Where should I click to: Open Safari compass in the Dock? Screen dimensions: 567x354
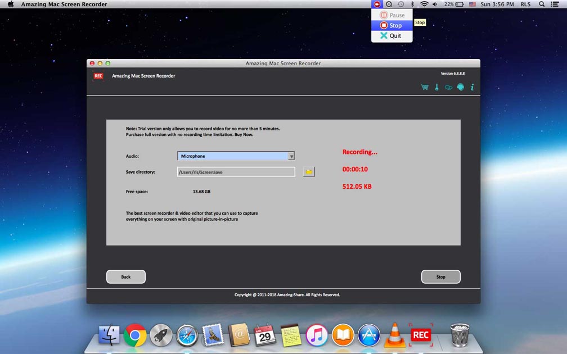[x=187, y=335]
